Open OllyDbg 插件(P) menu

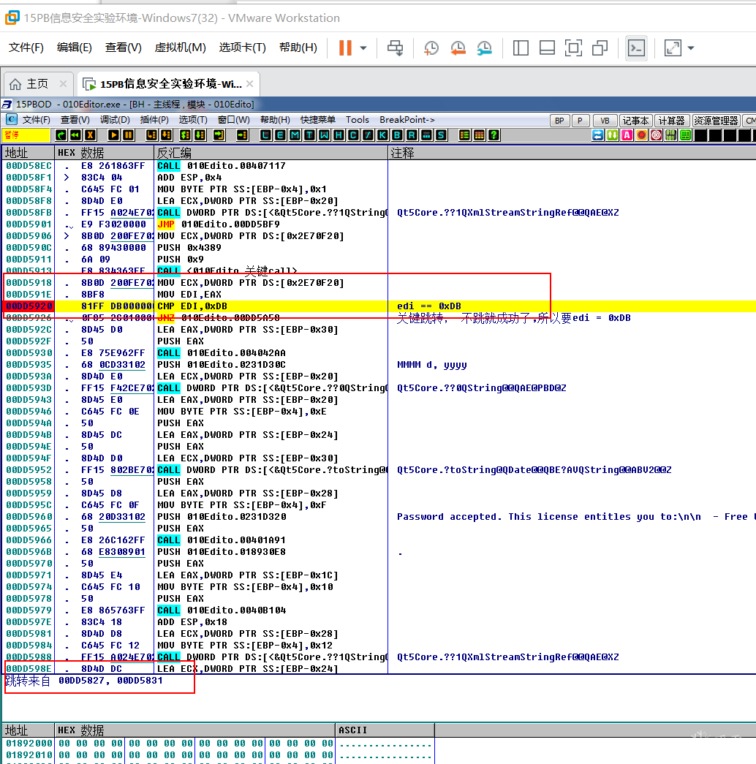click(x=154, y=120)
